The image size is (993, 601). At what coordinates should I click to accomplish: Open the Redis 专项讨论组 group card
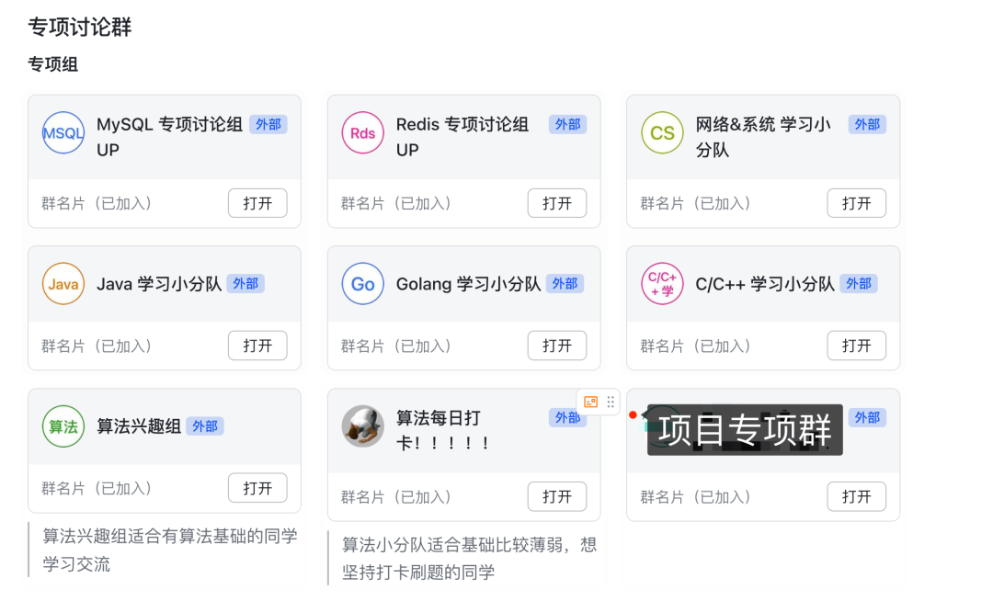pos(557,203)
